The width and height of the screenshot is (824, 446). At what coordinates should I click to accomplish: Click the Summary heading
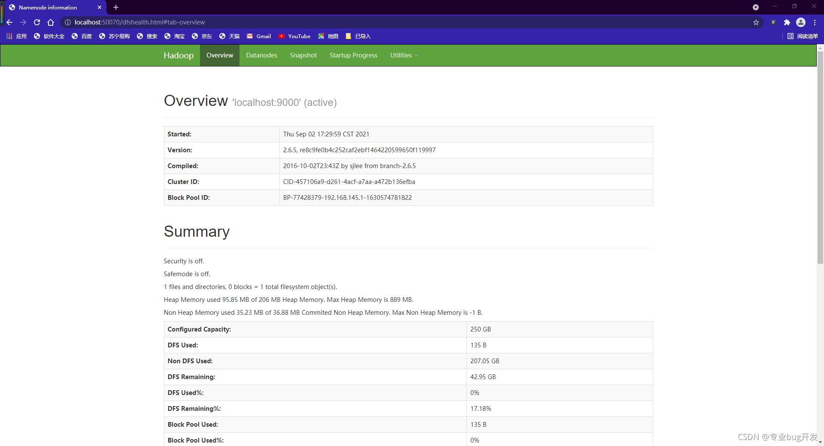197,232
